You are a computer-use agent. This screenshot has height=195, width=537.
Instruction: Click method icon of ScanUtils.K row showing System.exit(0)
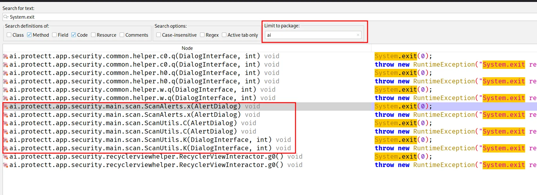(x=5, y=140)
